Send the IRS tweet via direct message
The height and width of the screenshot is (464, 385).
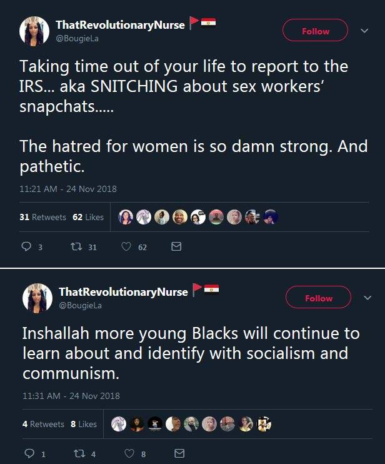176,247
